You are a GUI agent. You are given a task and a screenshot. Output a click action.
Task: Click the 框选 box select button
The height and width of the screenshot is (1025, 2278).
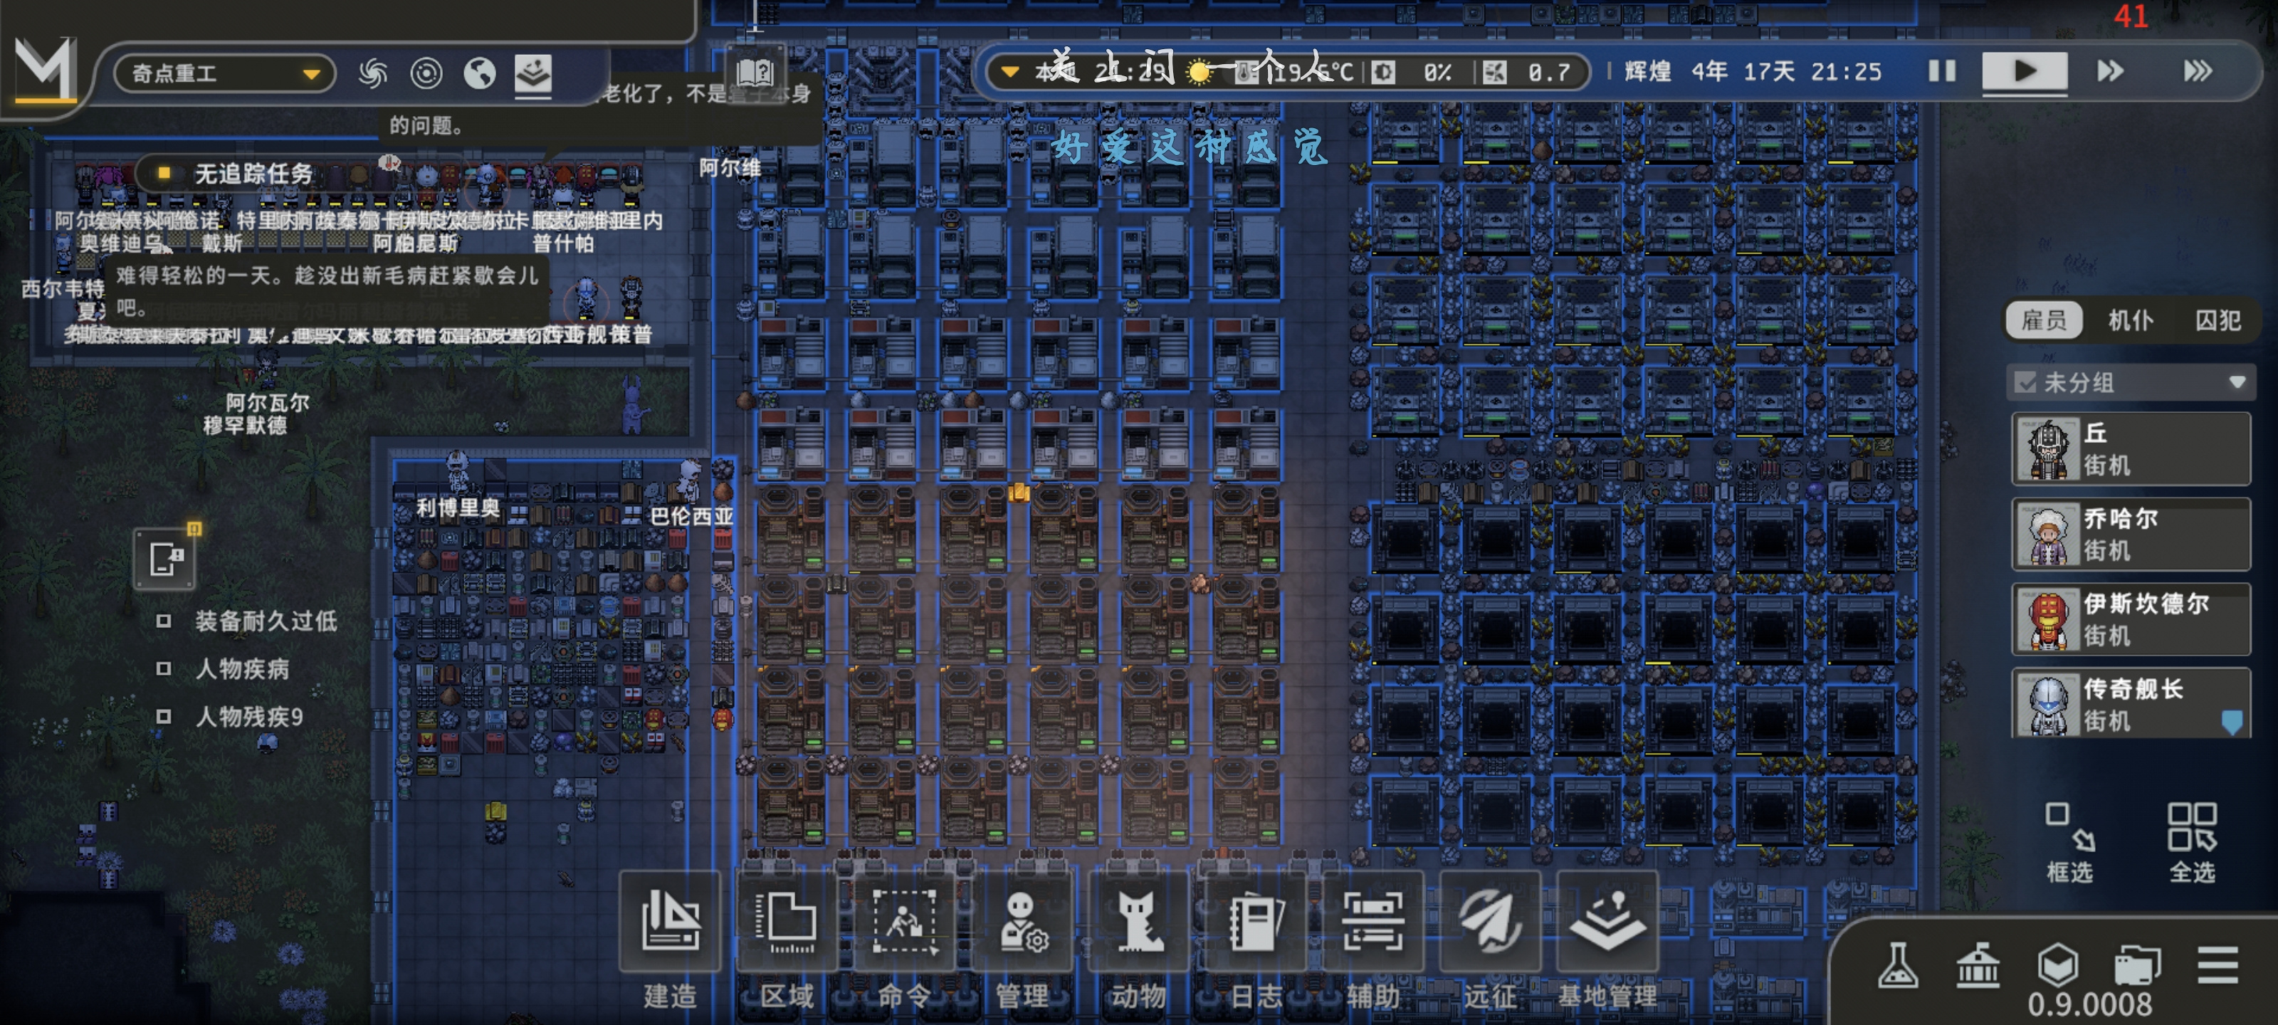[x=2069, y=843]
